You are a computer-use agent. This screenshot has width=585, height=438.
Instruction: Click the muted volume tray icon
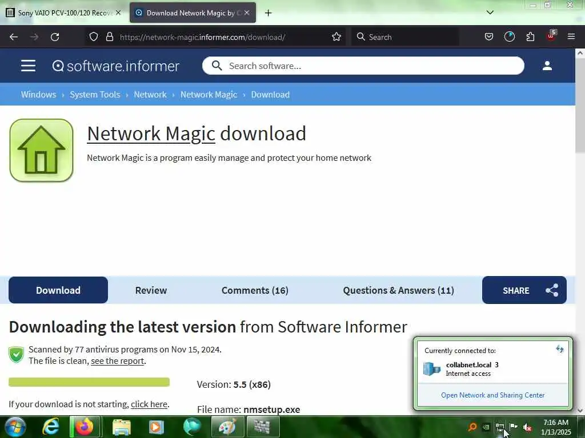(527, 427)
